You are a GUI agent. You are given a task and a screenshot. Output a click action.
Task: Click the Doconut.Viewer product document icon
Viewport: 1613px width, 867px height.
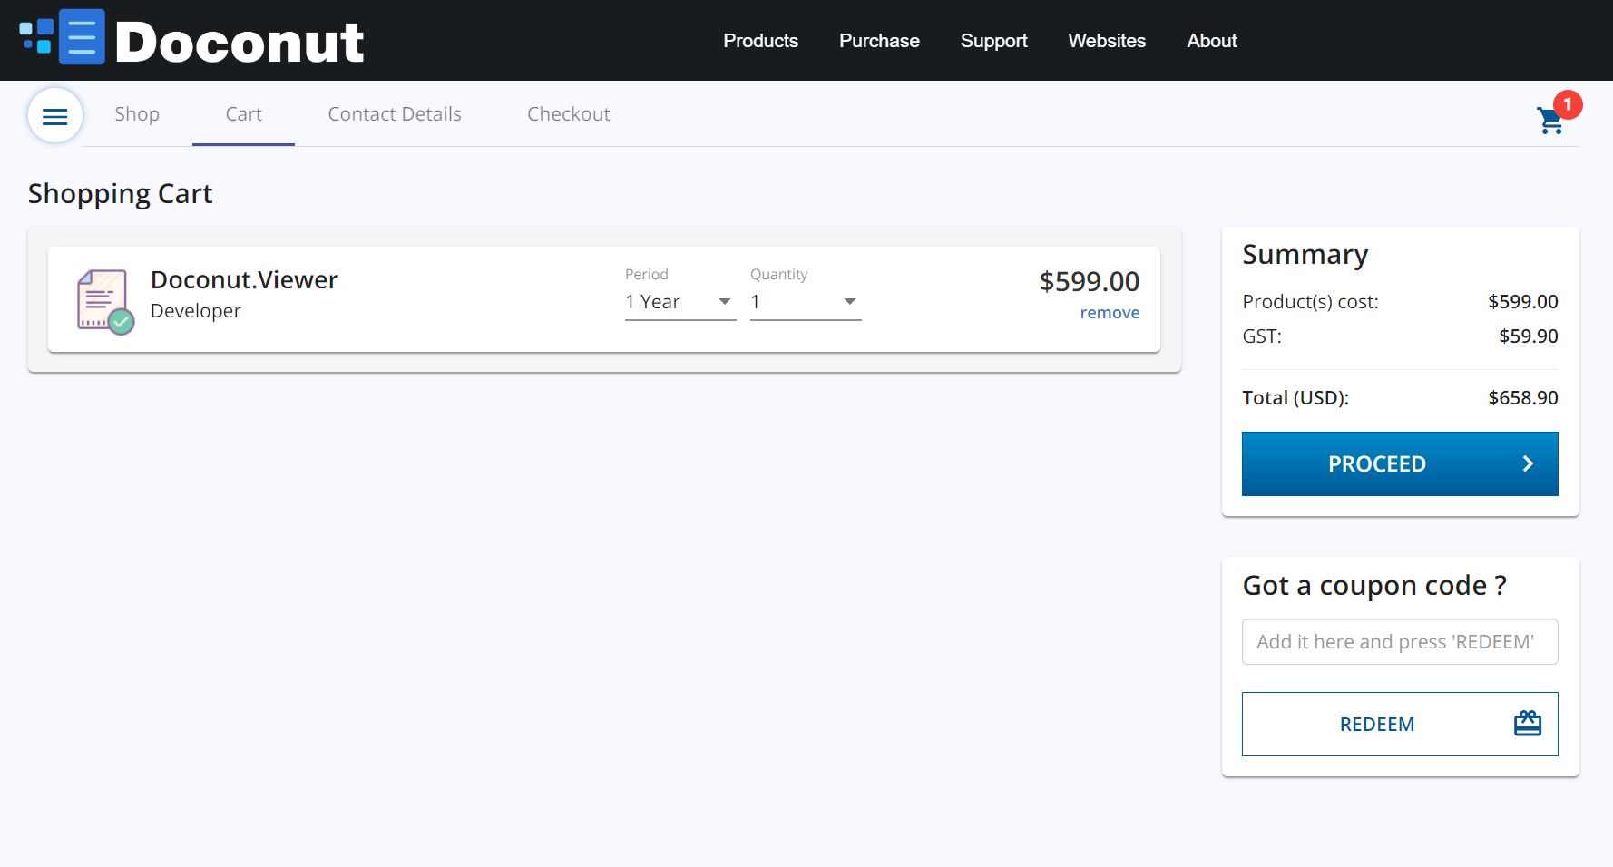pyautogui.click(x=105, y=302)
